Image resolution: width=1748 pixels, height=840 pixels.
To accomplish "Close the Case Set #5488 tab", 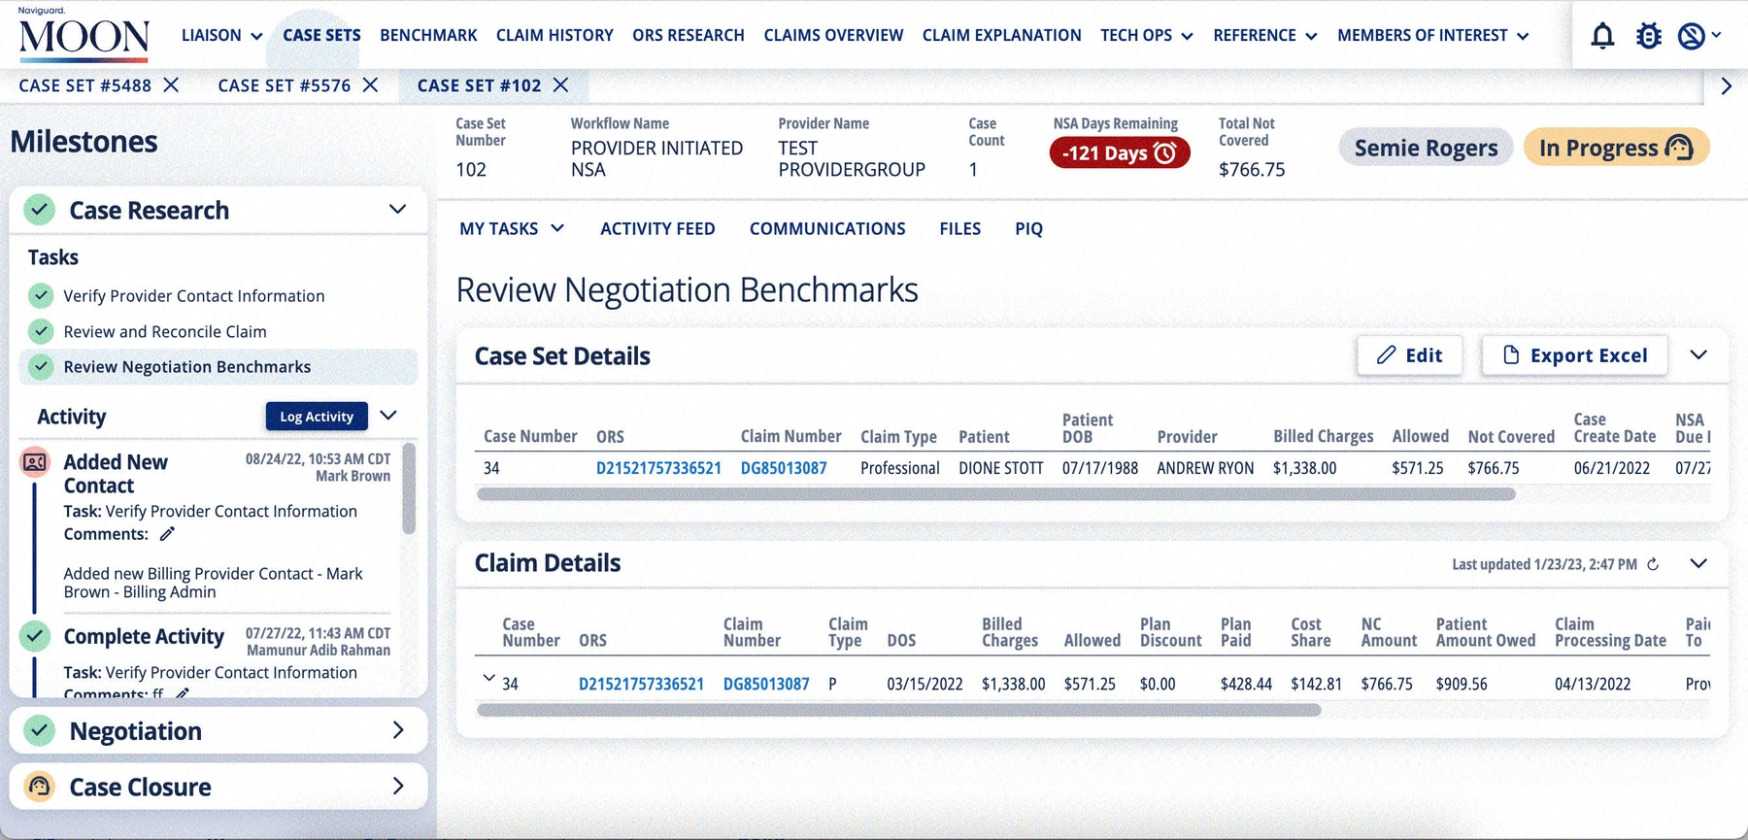I will (x=171, y=85).
